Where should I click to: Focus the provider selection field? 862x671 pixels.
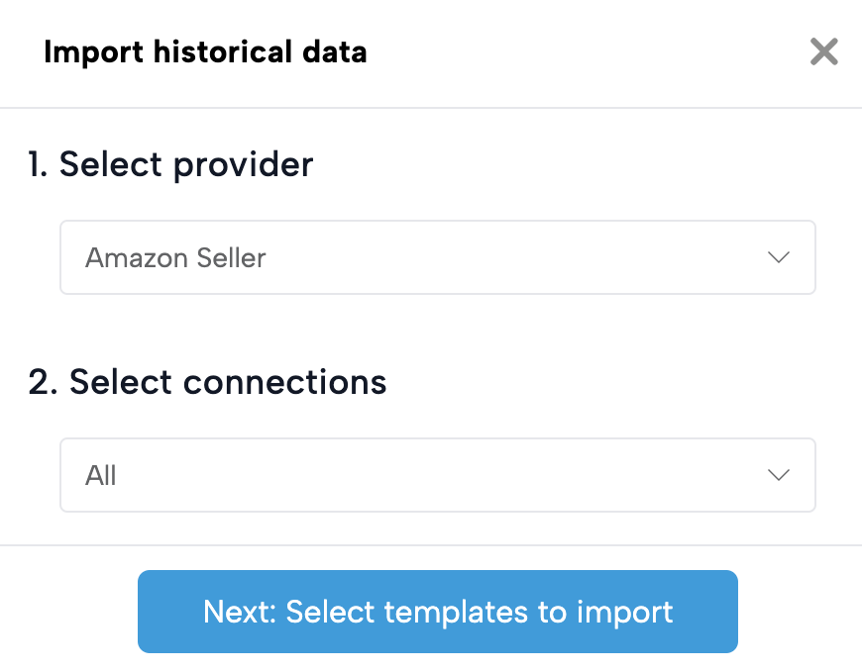437,257
